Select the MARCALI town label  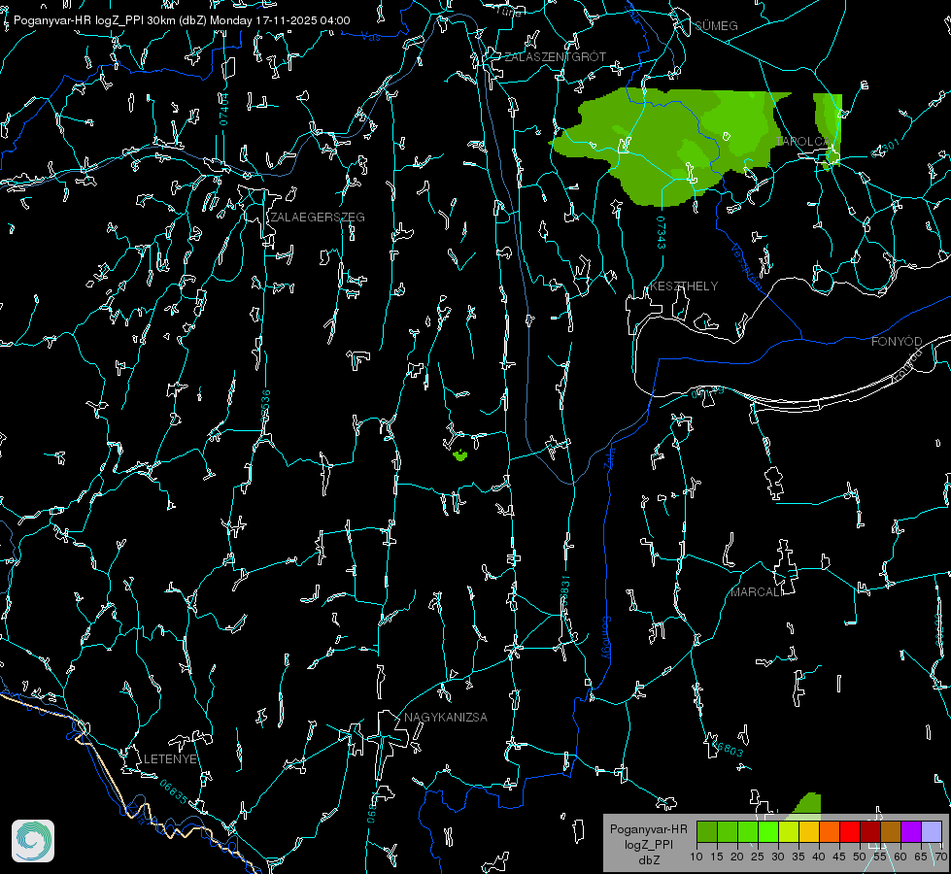757,592
